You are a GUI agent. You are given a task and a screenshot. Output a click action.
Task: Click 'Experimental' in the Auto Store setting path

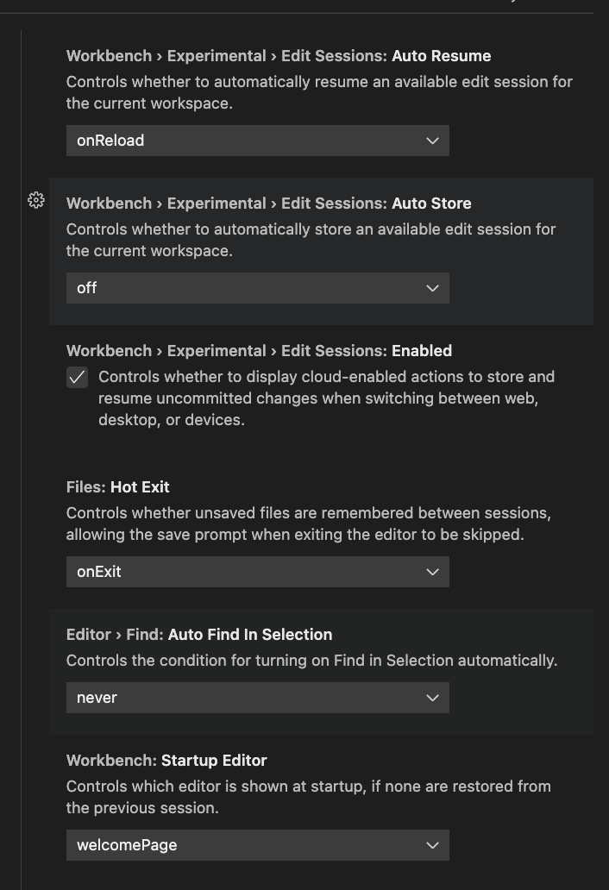[x=217, y=203]
